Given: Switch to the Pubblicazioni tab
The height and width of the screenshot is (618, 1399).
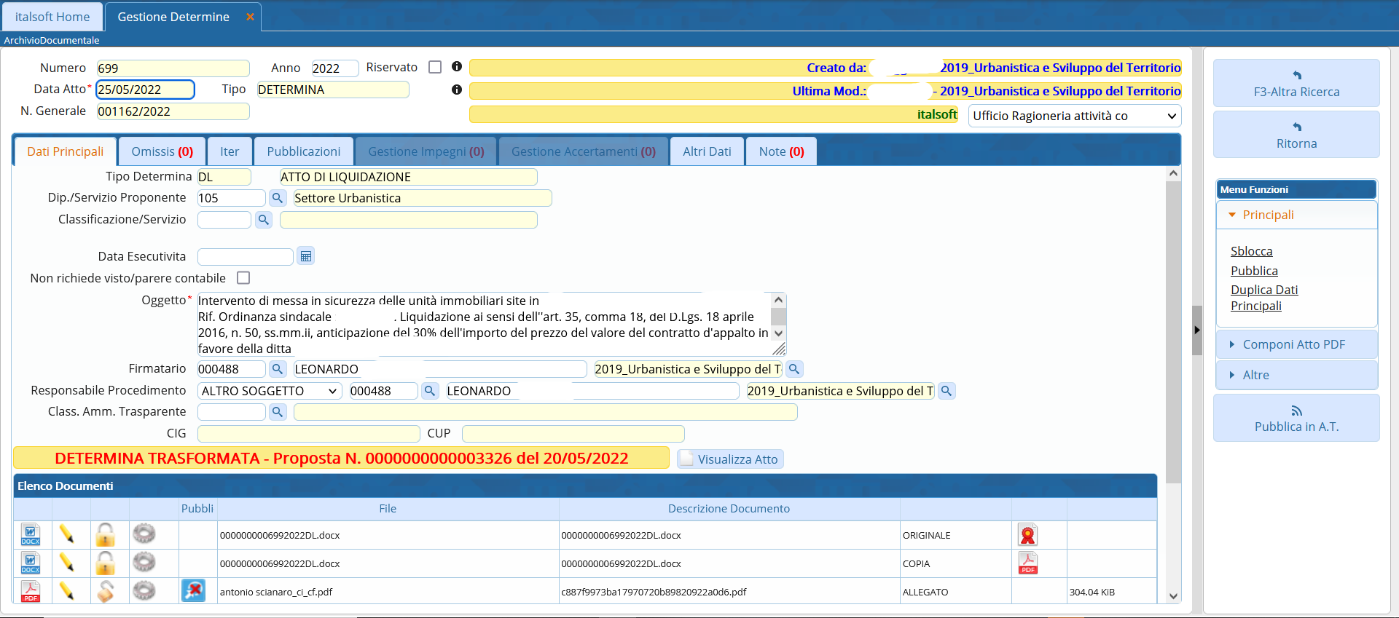Looking at the screenshot, I should click(303, 151).
